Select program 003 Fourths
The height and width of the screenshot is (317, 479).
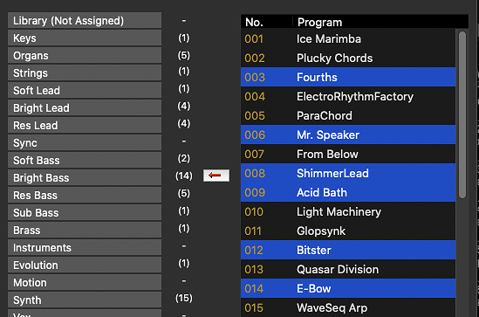point(348,77)
